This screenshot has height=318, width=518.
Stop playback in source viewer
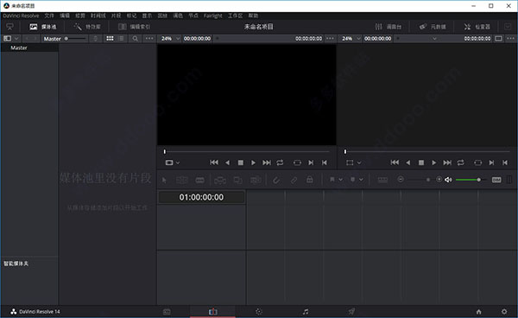[x=241, y=162]
